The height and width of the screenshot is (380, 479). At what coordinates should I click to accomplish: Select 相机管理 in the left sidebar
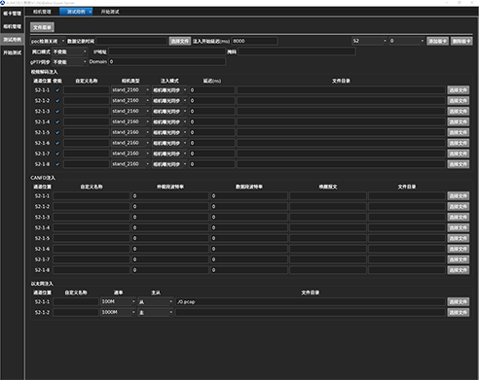coord(13,26)
